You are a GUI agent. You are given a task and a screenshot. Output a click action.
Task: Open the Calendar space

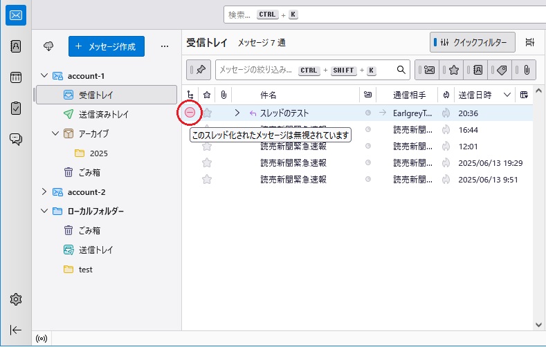pos(15,77)
